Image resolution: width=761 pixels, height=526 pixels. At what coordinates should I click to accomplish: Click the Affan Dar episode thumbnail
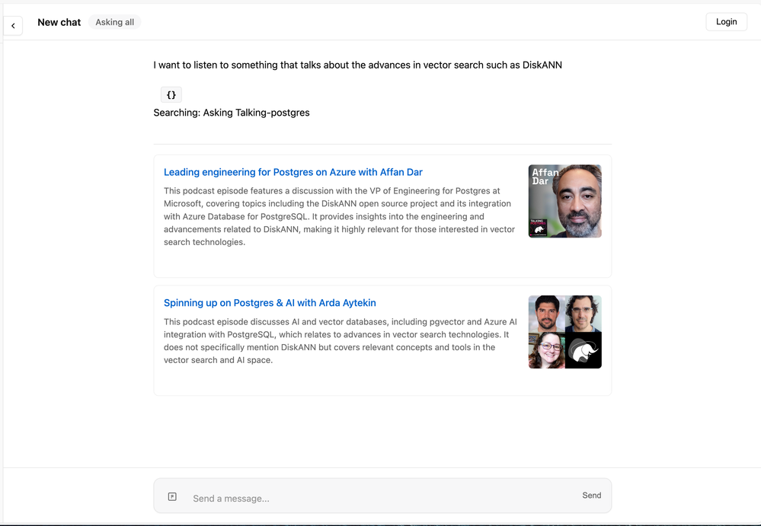(565, 201)
